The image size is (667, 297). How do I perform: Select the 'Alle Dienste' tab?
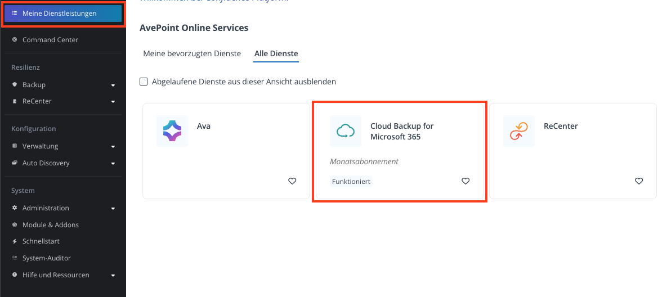pos(276,53)
